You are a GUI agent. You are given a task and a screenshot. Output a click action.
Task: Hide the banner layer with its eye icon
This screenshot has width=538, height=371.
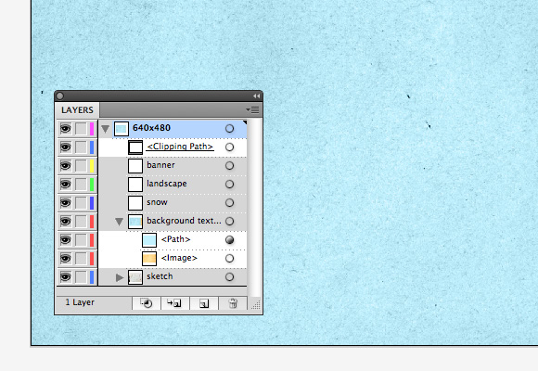point(66,166)
